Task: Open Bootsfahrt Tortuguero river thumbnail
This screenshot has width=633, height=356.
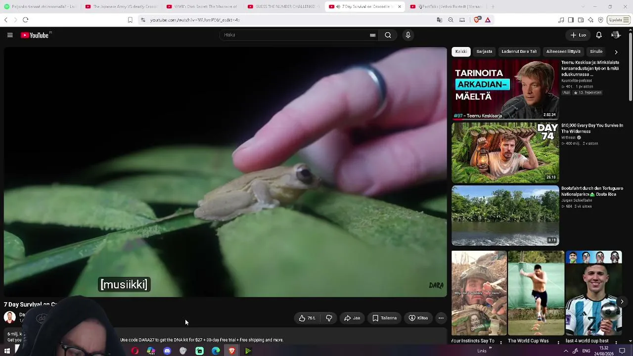Action: pyautogui.click(x=505, y=216)
